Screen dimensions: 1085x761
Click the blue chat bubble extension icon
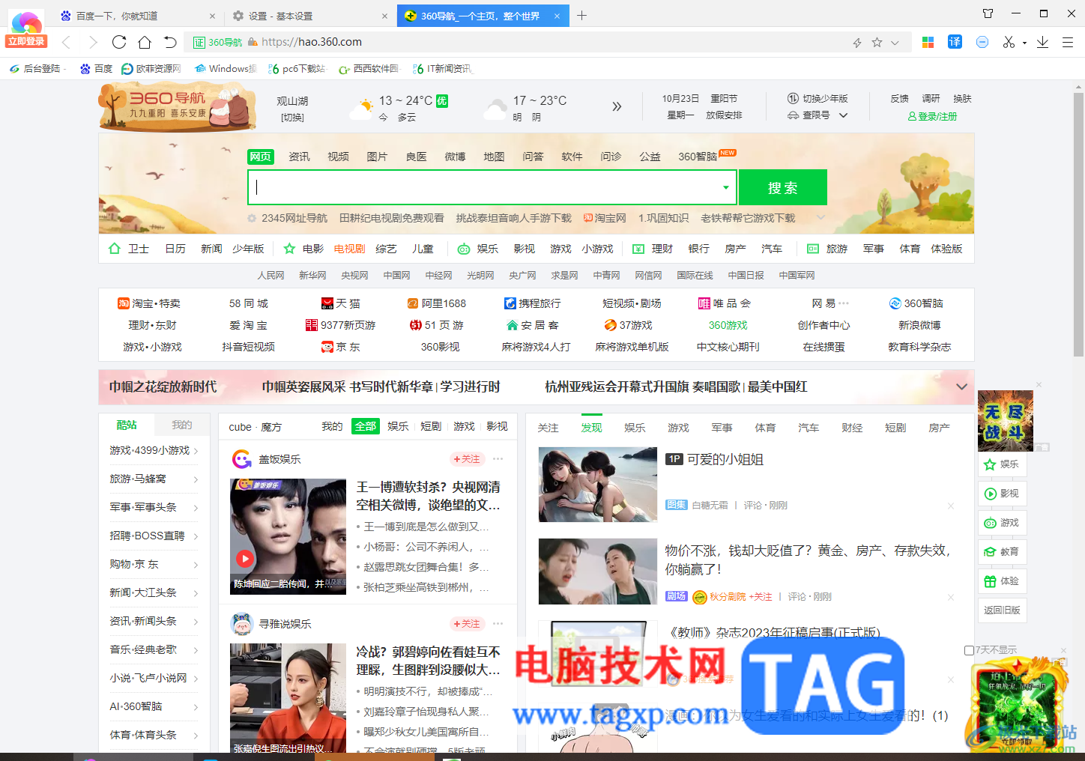tap(982, 42)
